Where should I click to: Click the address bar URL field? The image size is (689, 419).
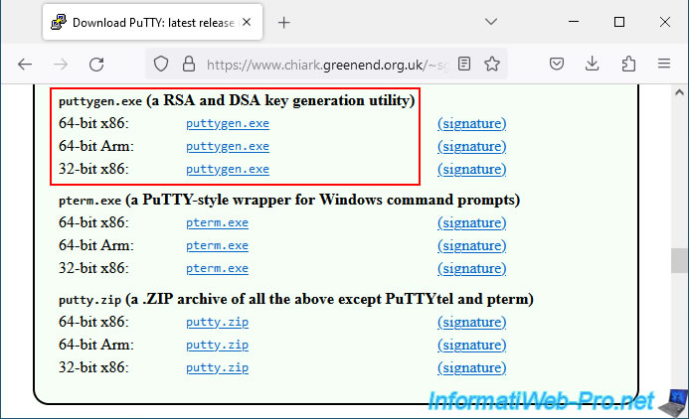click(318, 64)
